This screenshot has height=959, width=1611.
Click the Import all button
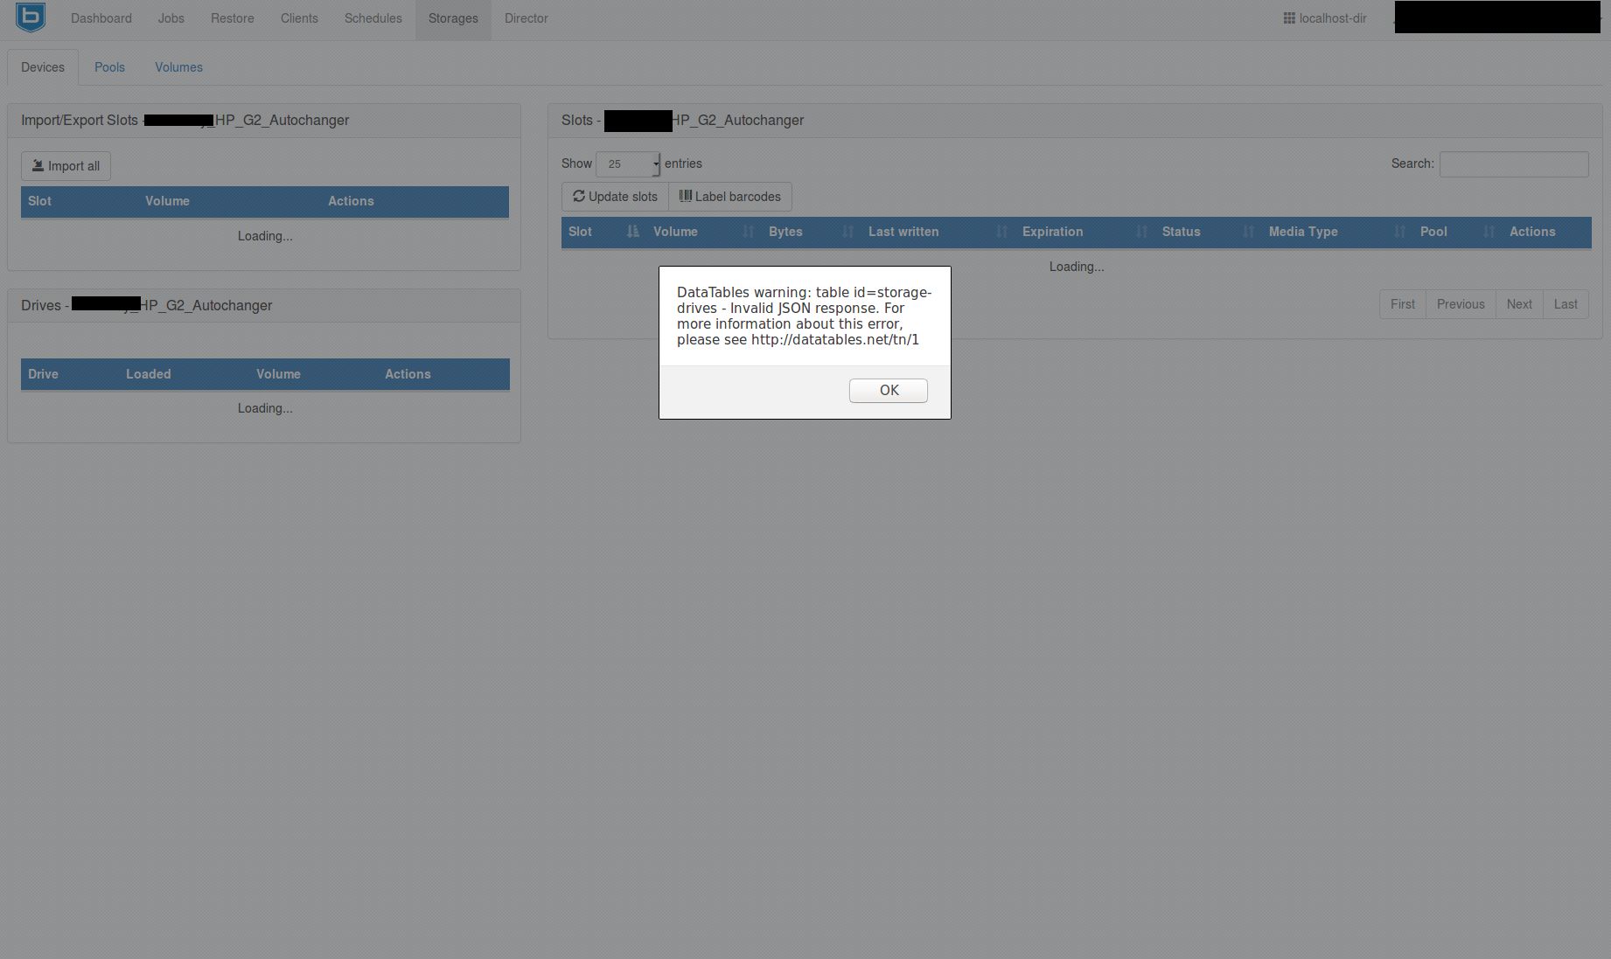(x=66, y=166)
